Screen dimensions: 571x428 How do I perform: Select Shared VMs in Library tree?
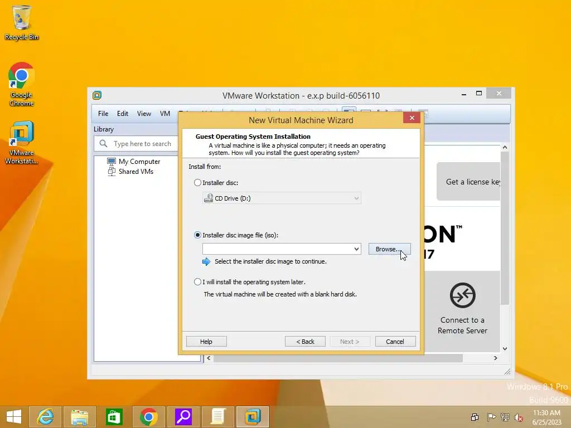pyautogui.click(x=136, y=172)
